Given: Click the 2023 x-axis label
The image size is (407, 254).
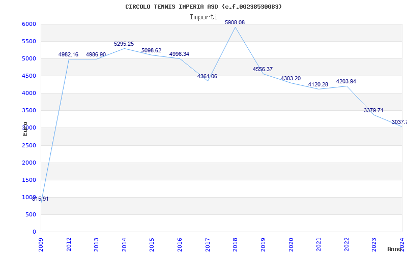Looking at the screenshot, I should coord(374,244).
